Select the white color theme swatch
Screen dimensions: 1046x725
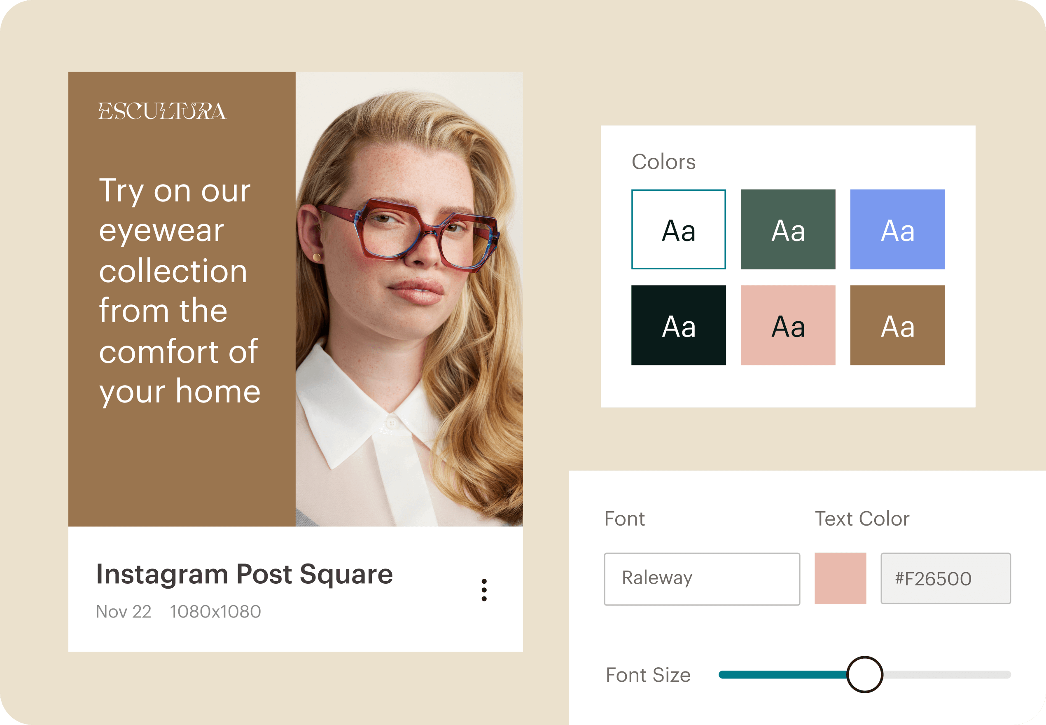point(678,229)
